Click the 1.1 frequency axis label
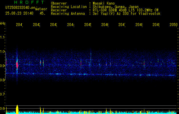This screenshot has height=114, width=179. [3, 37]
